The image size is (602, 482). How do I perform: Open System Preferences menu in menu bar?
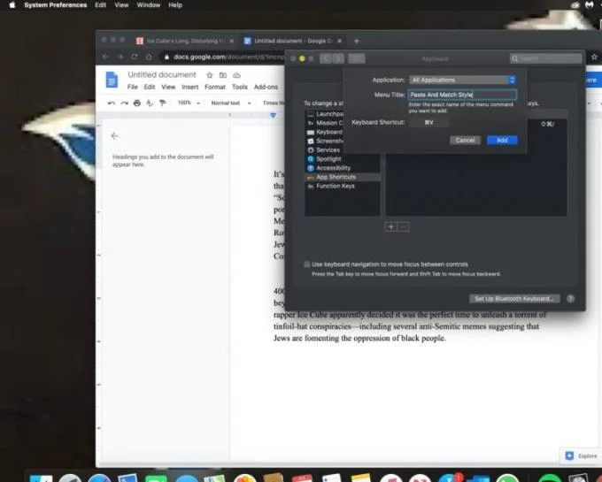pyautogui.click(x=55, y=5)
